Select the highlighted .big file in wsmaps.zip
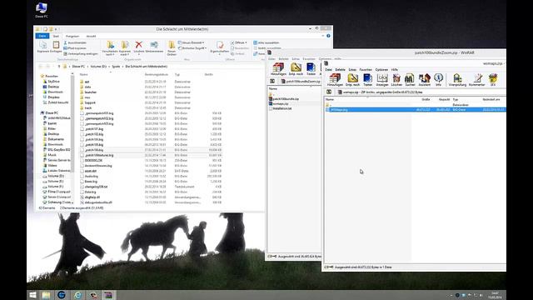The height and width of the screenshot is (300, 533). pos(415,109)
